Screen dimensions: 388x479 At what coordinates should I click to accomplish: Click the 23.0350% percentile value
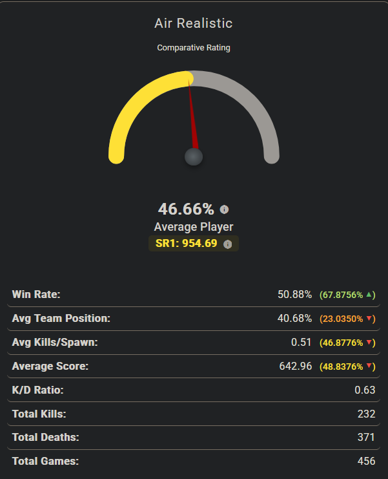pyautogui.click(x=341, y=319)
